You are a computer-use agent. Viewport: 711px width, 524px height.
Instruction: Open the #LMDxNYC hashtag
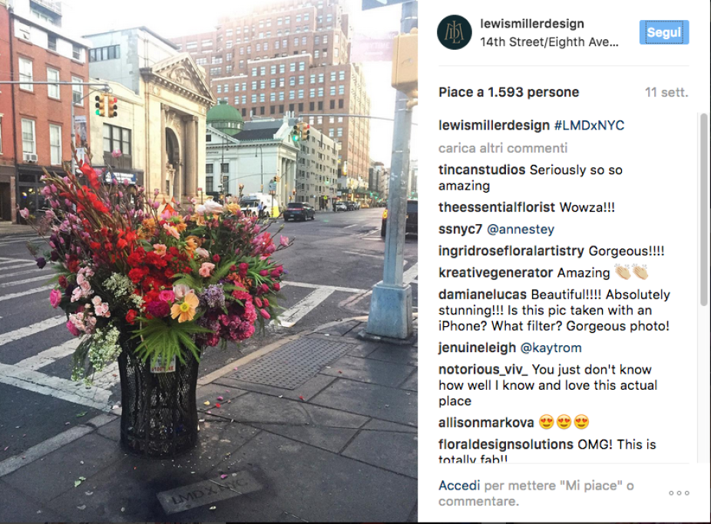pos(589,126)
